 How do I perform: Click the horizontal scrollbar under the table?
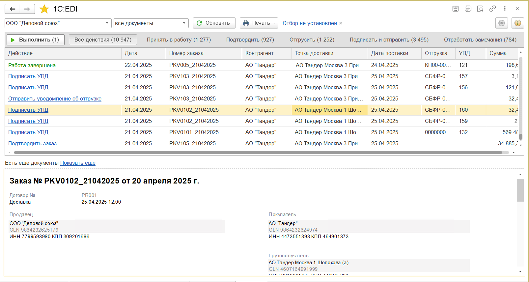[258, 153]
